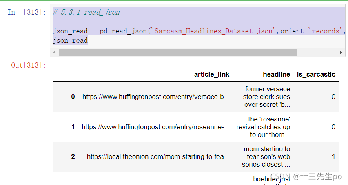348x185 pixels.
Task: Click the huffingtonpost roseanne-... link cell
Action: (x=155, y=127)
